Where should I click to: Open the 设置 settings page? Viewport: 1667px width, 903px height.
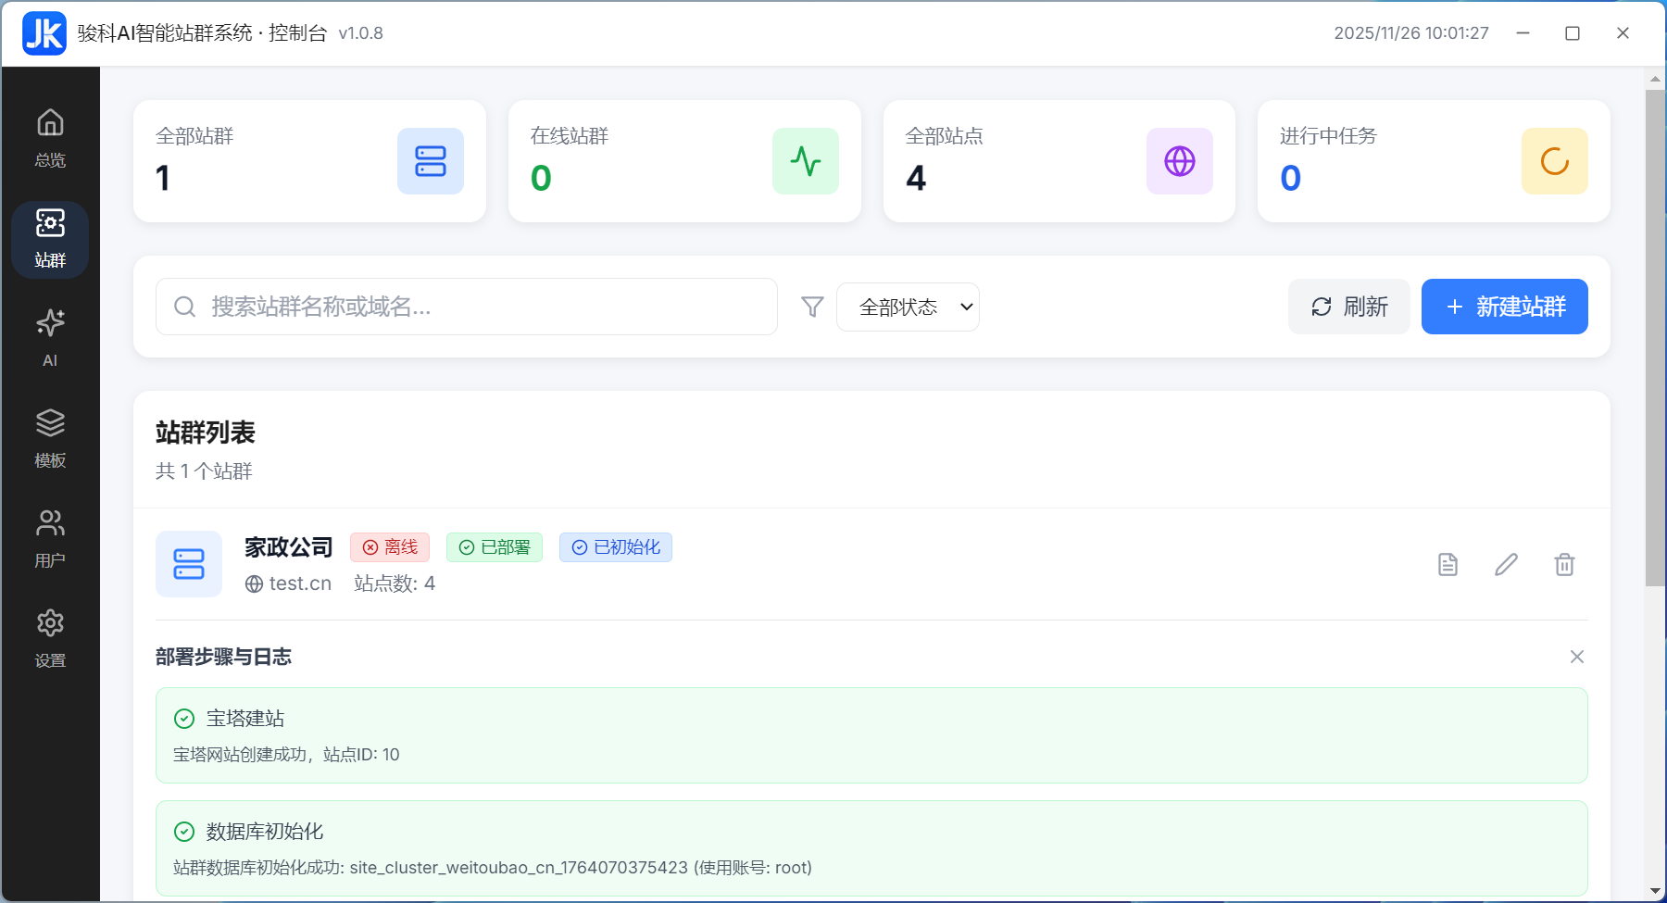tap(50, 639)
